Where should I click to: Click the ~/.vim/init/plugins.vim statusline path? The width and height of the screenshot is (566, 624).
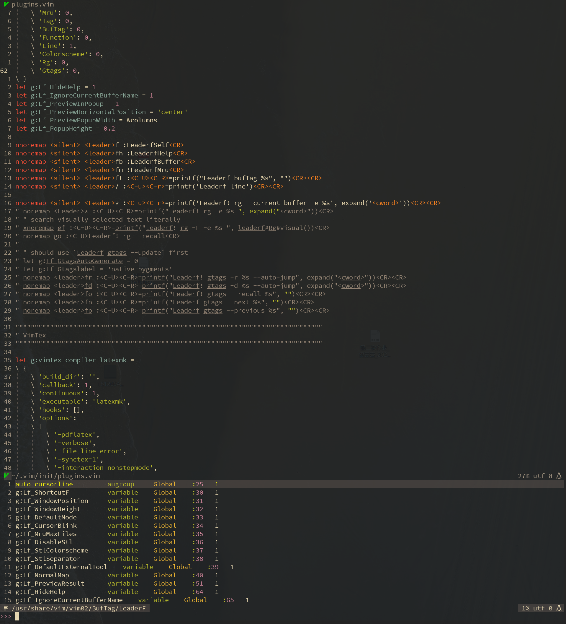pos(56,476)
